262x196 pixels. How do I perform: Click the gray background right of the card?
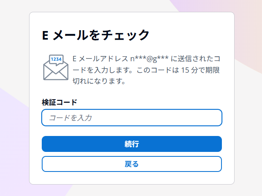click(248, 122)
